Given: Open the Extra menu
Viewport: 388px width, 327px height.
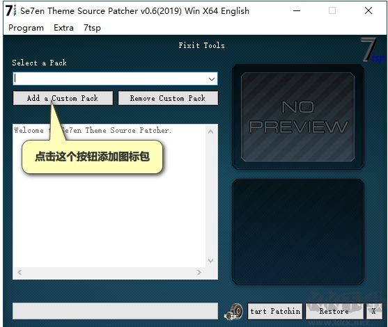Looking at the screenshot, I should (63, 28).
